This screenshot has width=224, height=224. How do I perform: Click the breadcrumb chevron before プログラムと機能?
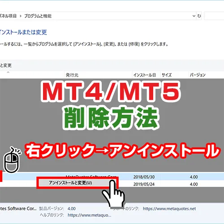[x=21, y=16]
